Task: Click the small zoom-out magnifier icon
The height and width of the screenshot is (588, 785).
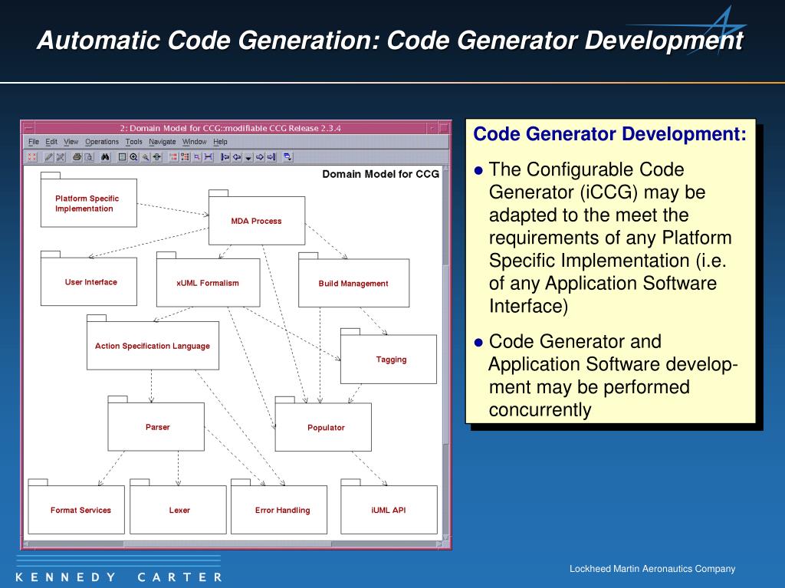Action: click(x=146, y=156)
